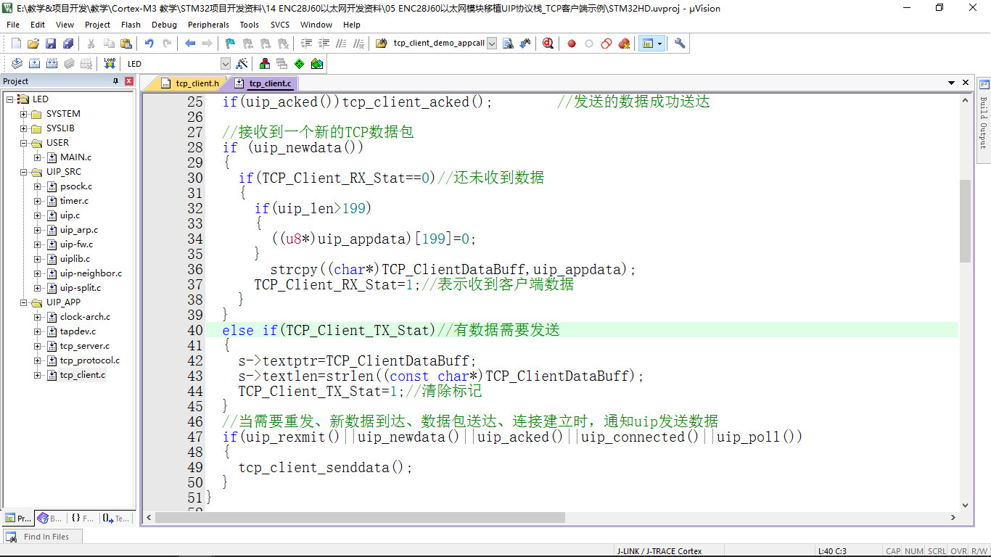
Task: Open the Peripherals menu
Action: click(208, 25)
